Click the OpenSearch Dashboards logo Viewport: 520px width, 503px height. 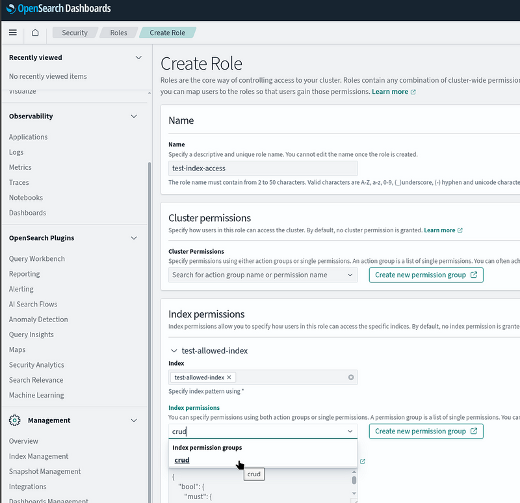point(59,9)
